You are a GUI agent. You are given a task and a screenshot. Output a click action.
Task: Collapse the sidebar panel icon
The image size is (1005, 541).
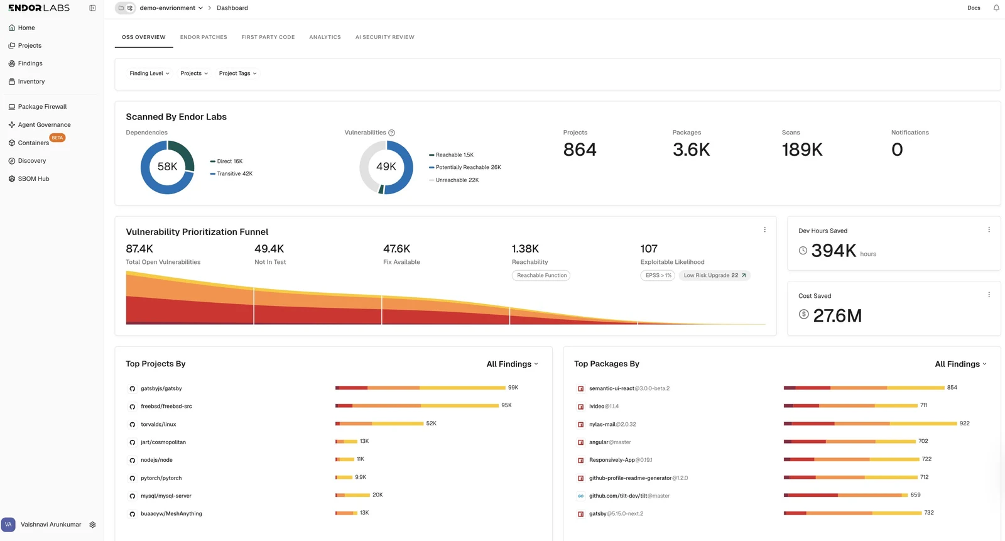tap(92, 8)
